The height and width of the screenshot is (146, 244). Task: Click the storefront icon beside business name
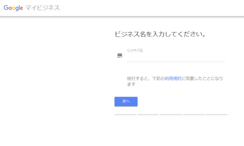click(x=120, y=55)
